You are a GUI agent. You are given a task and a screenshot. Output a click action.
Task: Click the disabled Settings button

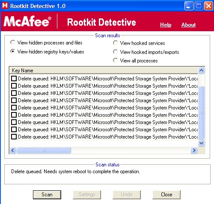point(87,195)
